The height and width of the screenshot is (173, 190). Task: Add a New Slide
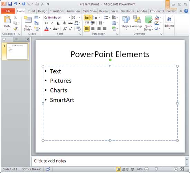(28, 23)
